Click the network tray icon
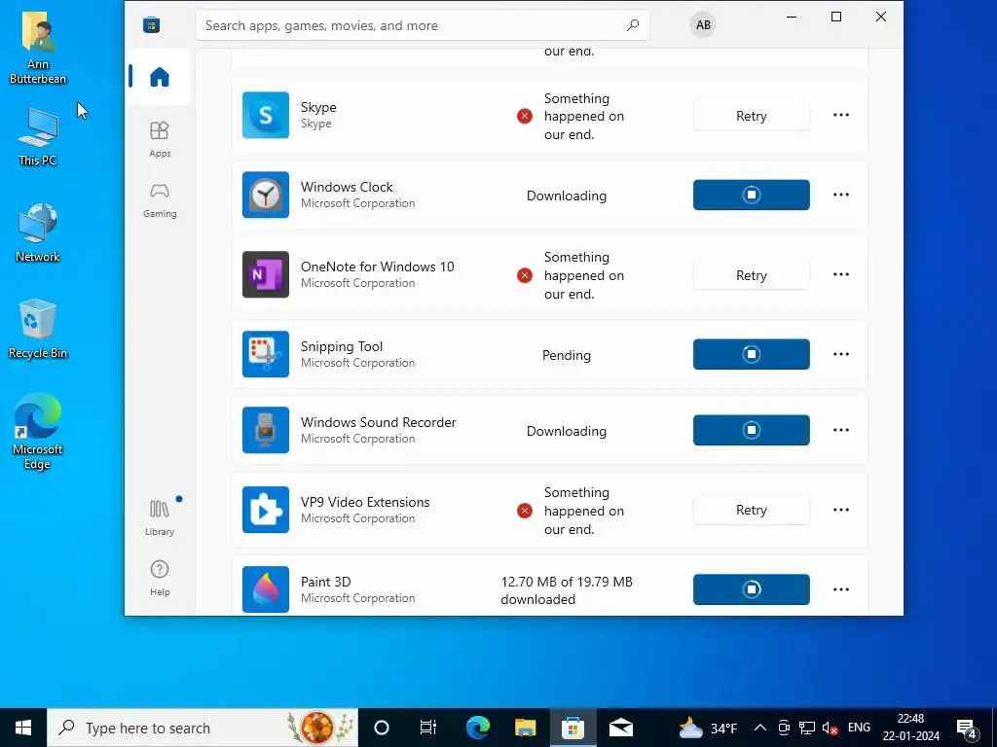Viewport: 997px width, 747px height. (x=807, y=728)
